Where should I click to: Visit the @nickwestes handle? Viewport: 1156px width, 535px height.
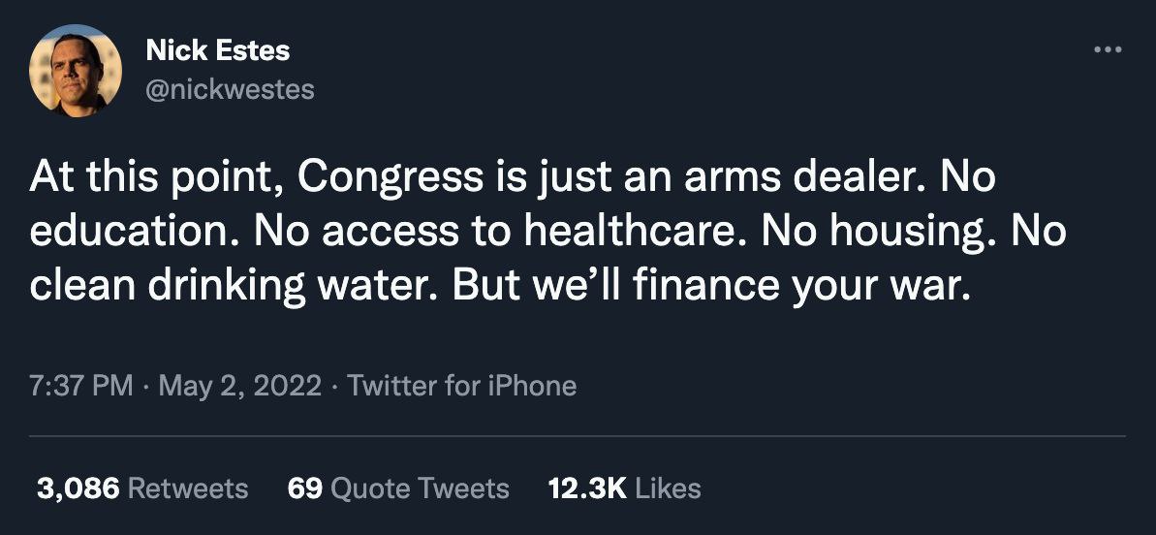(230, 90)
